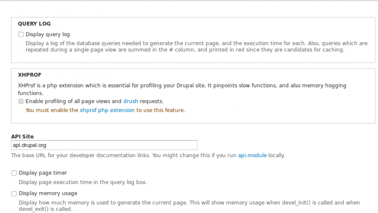Screen dimensions: 378x213
Task: Enable the Display query log checkbox
Action: pyautogui.click(x=21, y=35)
